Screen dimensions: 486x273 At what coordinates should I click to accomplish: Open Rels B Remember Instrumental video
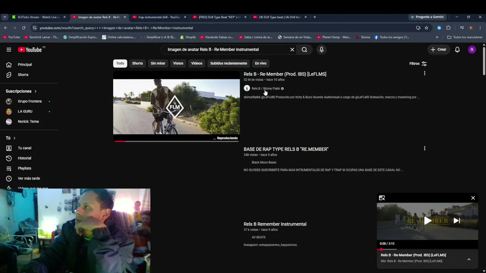275,224
